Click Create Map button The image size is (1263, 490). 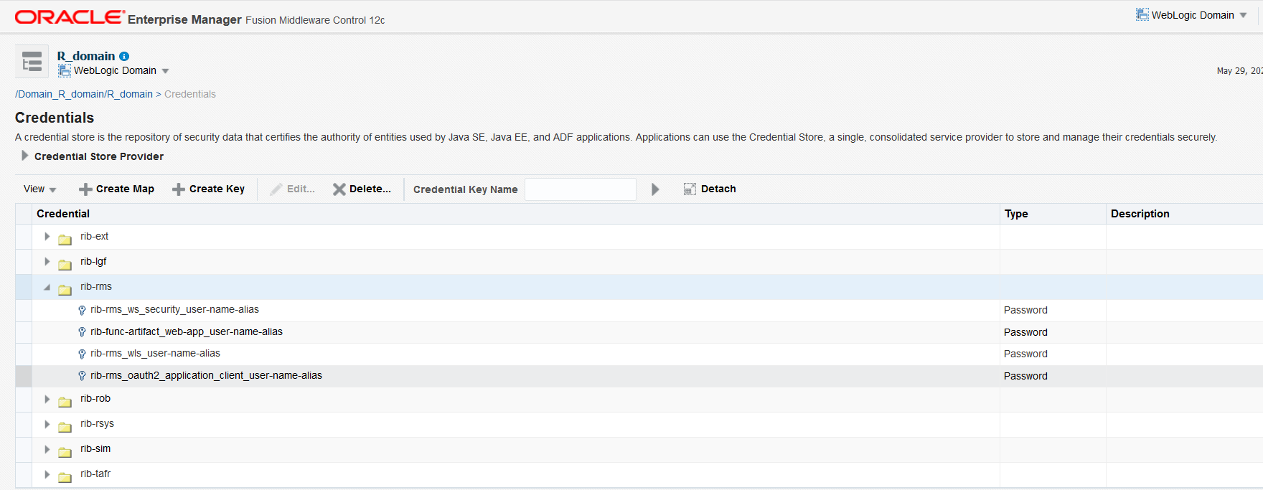tap(116, 189)
